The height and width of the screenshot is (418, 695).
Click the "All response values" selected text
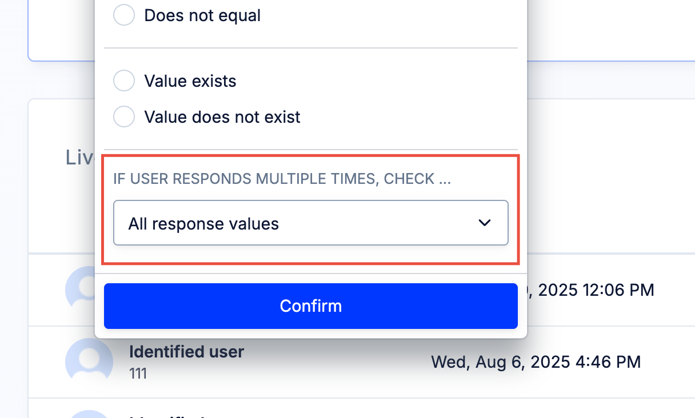click(203, 224)
